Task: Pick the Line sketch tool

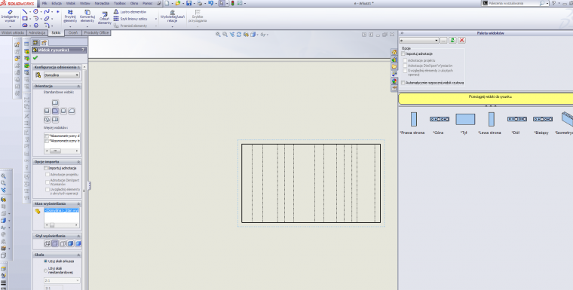Action: [x=24, y=12]
